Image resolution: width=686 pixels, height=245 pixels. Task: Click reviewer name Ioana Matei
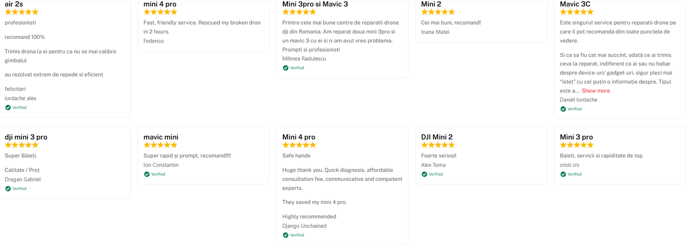point(435,32)
